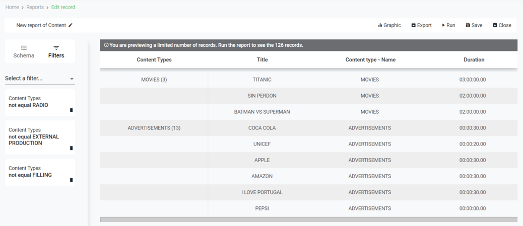Expand the MOVIES (3) group row

[x=154, y=80]
